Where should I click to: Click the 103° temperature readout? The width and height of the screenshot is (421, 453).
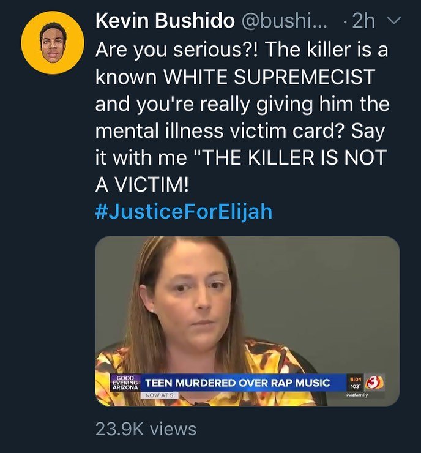click(x=356, y=386)
